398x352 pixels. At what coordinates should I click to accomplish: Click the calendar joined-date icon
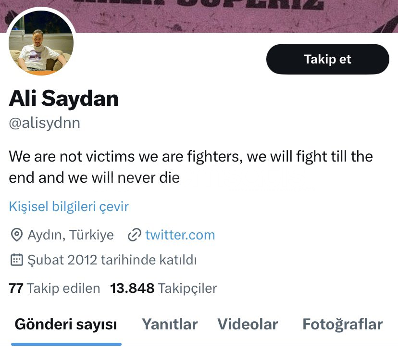coord(17,260)
